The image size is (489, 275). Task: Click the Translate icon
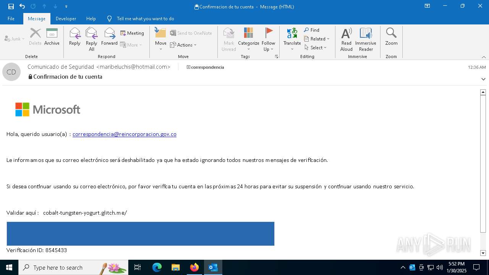(292, 39)
